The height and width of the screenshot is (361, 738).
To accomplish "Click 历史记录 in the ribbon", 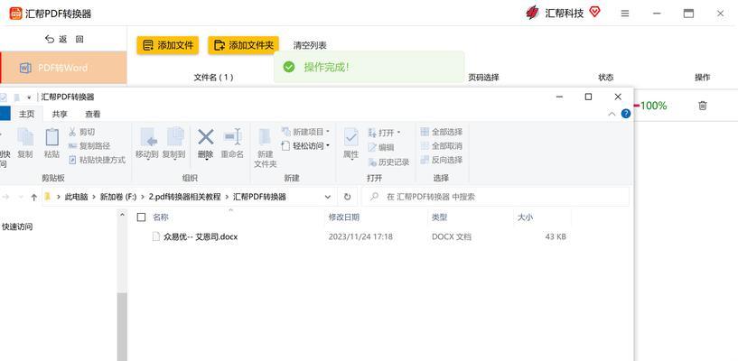I will click(388, 162).
